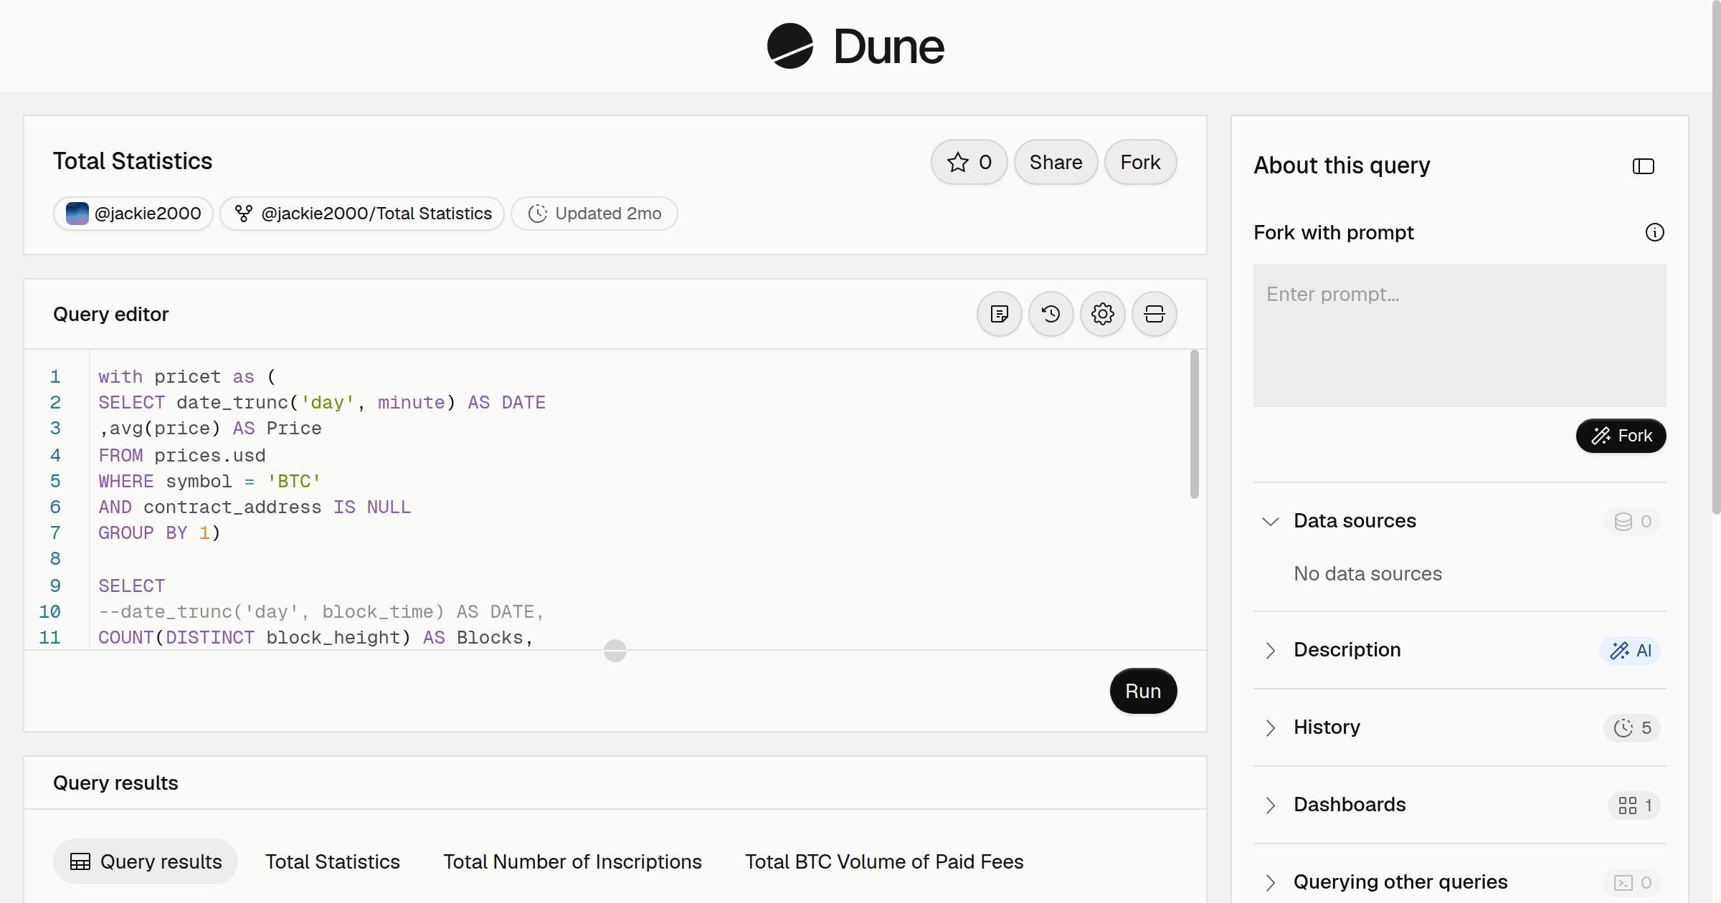The width and height of the screenshot is (1721, 903).
Task: Click the Updated 2mo chip
Action: tap(594, 213)
